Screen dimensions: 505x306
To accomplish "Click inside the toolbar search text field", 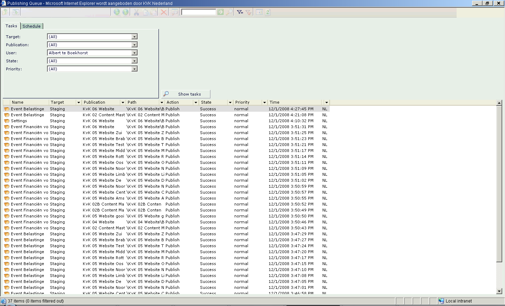I will point(198,12).
